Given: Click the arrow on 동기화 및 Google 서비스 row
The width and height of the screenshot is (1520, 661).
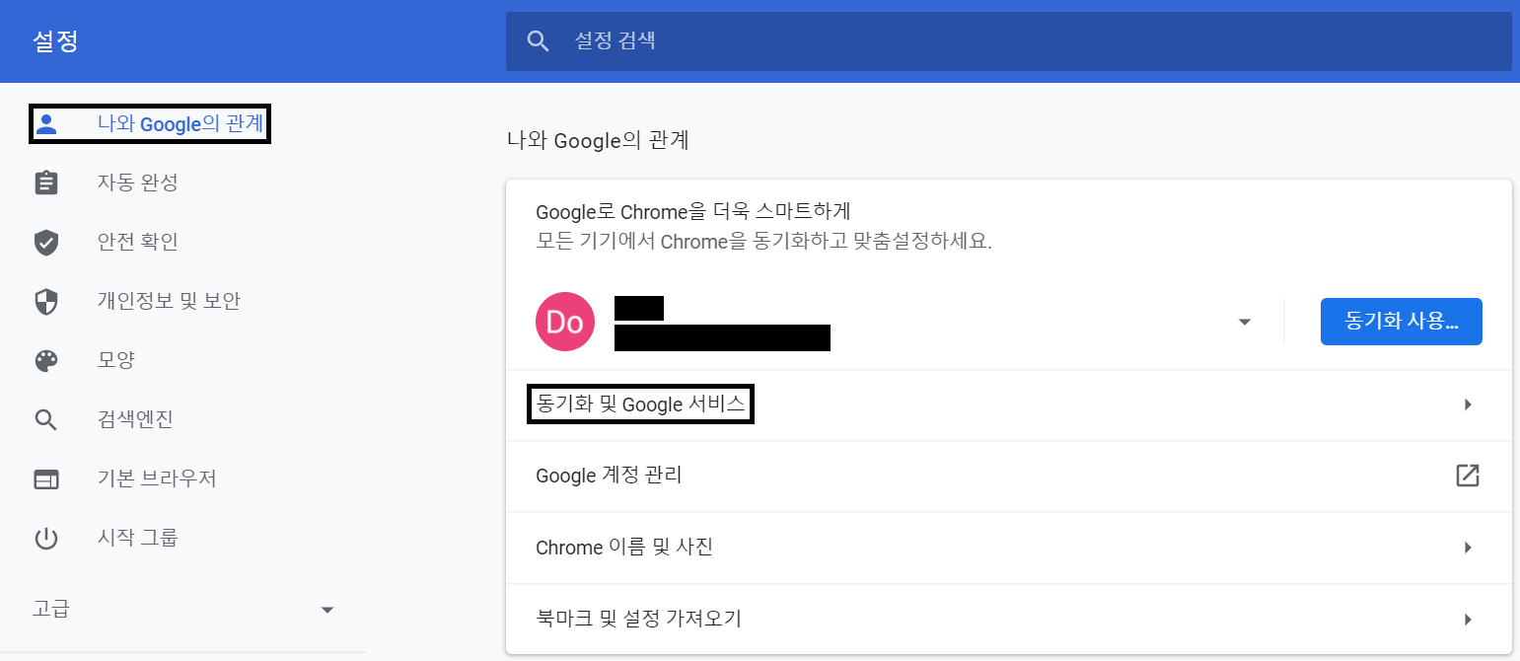Looking at the screenshot, I should pyautogui.click(x=1468, y=404).
